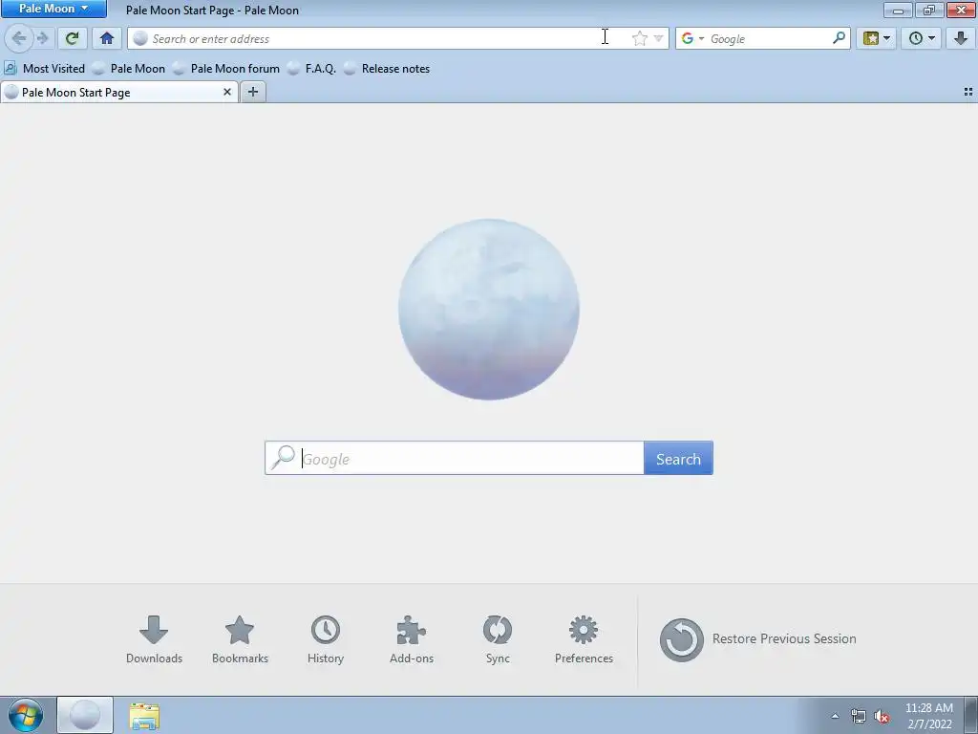Open Most Visited bookmarks folder
Image resolution: width=978 pixels, height=734 pixels.
pos(44,69)
